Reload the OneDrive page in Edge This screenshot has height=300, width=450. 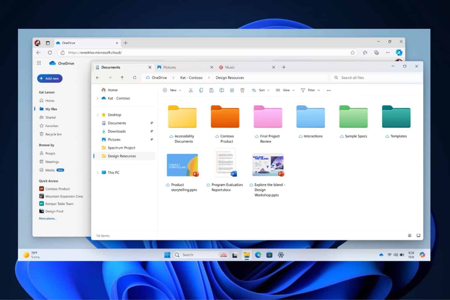click(x=50, y=52)
